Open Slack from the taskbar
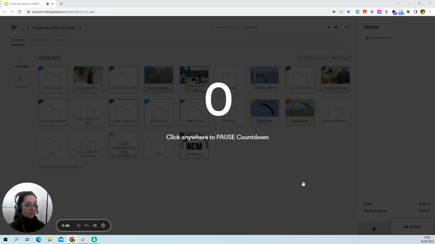The image size is (435, 244). click(83, 240)
